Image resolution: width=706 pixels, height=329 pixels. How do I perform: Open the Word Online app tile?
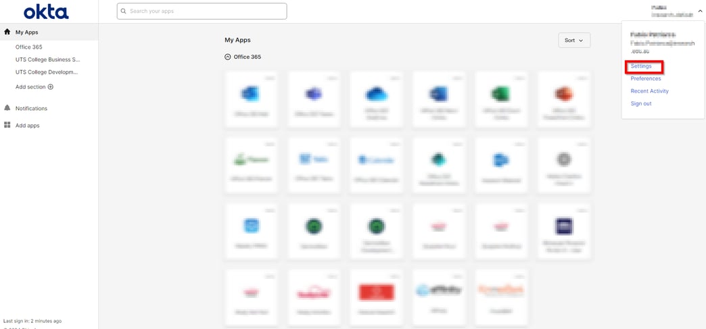(x=439, y=99)
